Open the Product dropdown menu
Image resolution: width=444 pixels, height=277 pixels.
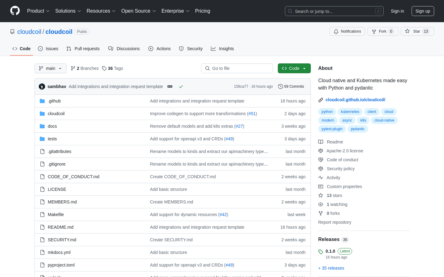coord(38,11)
